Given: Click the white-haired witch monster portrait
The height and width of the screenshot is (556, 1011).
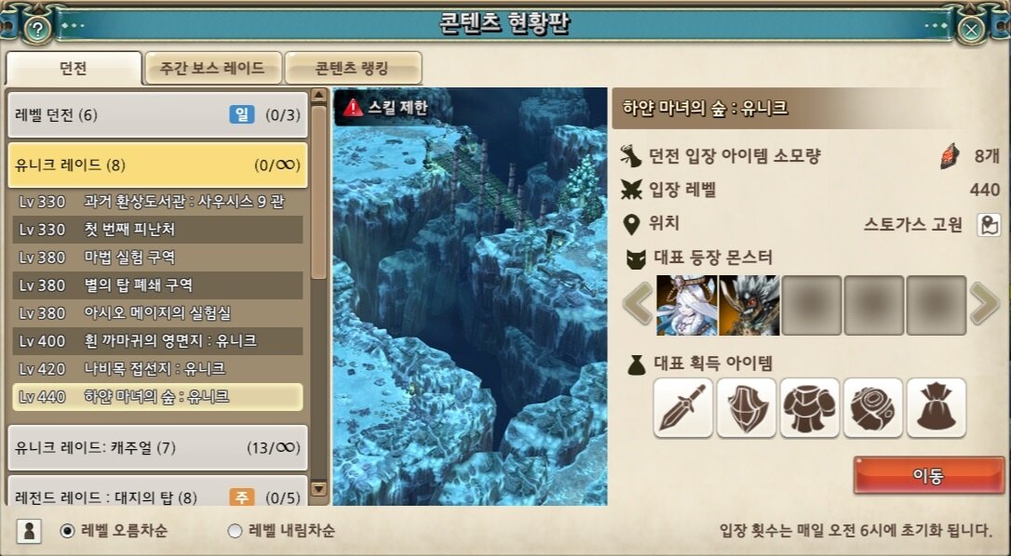Looking at the screenshot, I should click(687, 305).
